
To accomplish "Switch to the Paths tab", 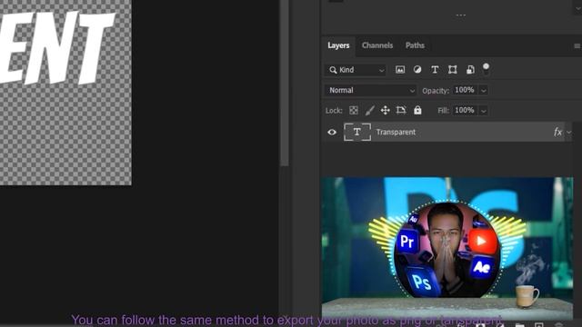I will click(415, 45).
